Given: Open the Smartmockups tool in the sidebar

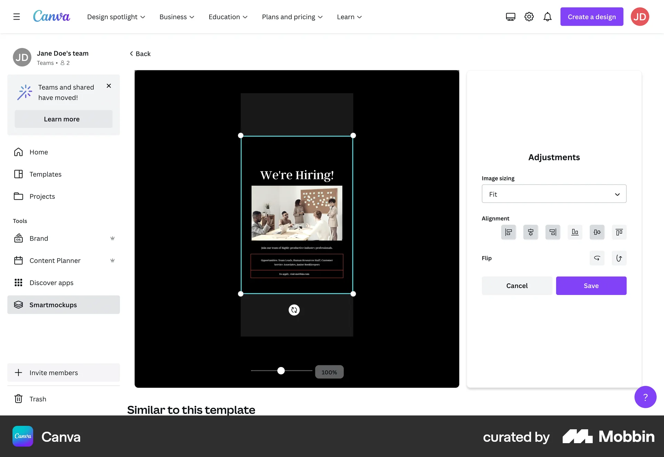Looking at the screenshot, I should 53,305.
